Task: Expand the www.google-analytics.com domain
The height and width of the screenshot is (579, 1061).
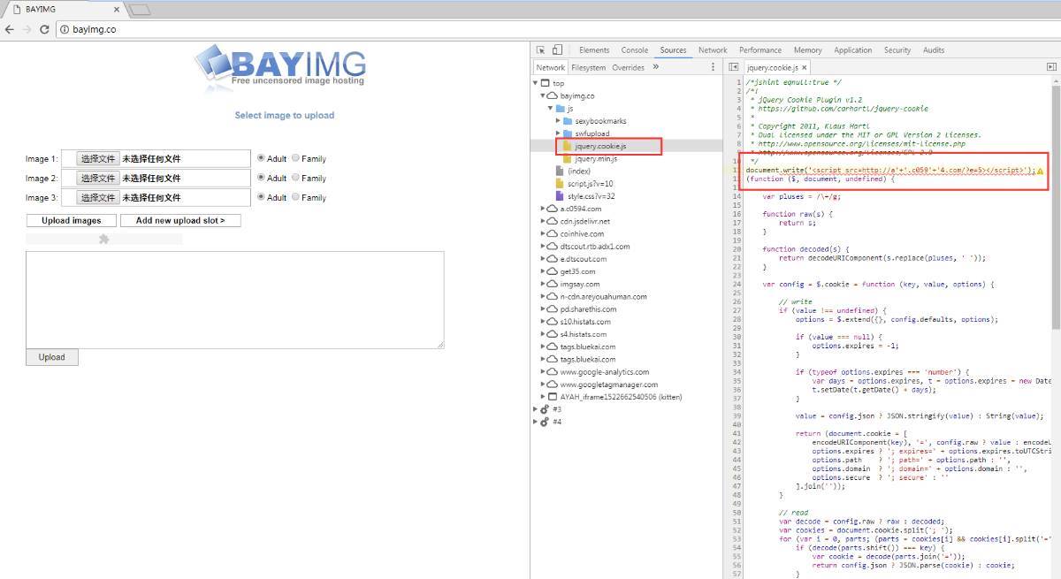Action: click(543, 372)
